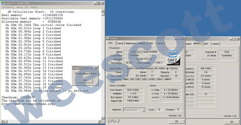The image size is (241, 125).
Task: Switch to Memory tab in front CPU-Z window
Action: [142, 43]
